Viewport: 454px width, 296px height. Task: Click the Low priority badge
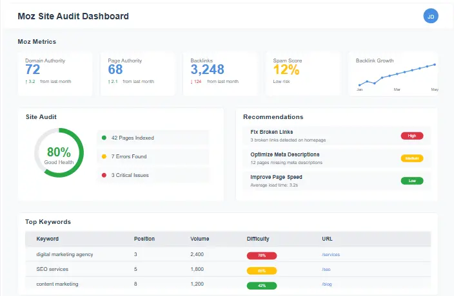pyautogui.click(x=412, y=181)
